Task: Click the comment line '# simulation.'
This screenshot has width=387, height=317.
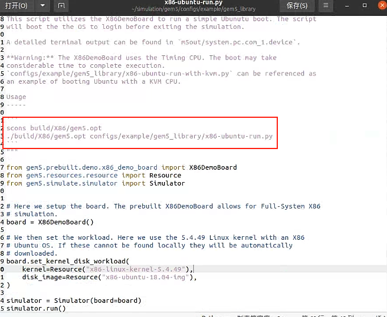Action: click(32, 214)
